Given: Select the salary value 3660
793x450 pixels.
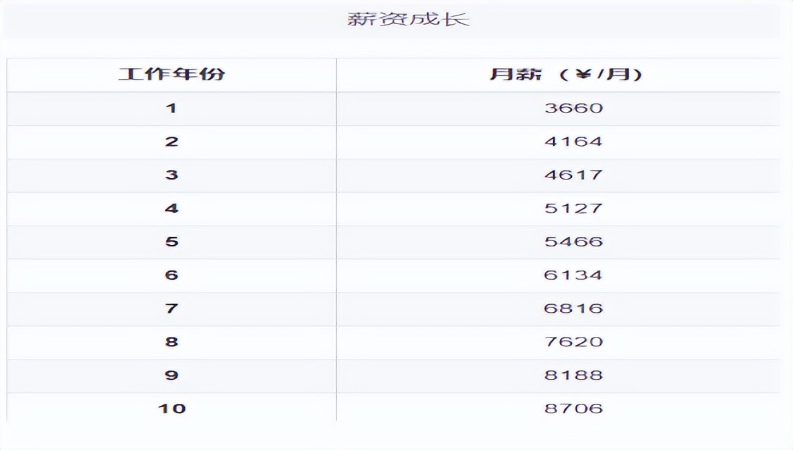Looking at the screenshot, I should (x=573, y=108).
